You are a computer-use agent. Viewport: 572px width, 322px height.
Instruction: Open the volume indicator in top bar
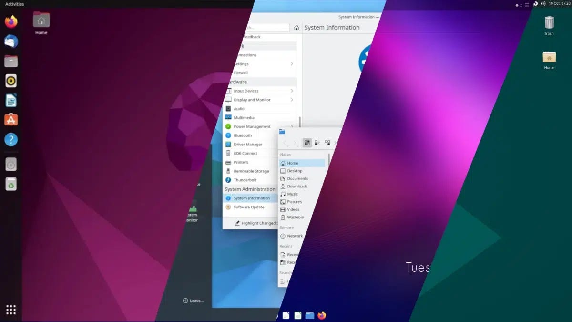point(543,4)
